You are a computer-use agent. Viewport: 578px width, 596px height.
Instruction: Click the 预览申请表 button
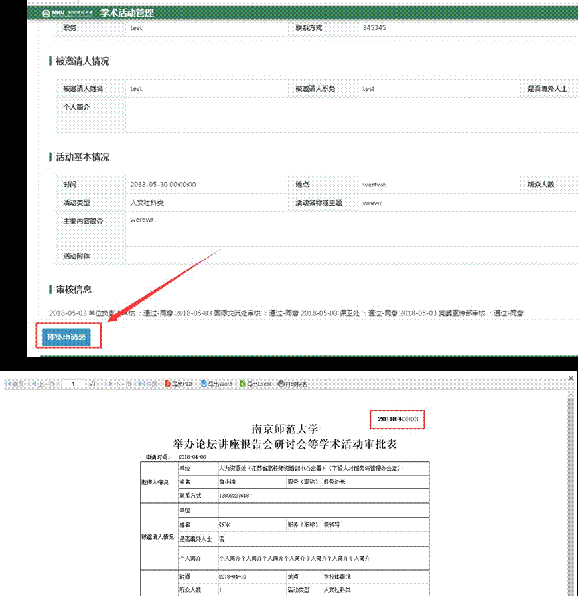coord(66,337)
